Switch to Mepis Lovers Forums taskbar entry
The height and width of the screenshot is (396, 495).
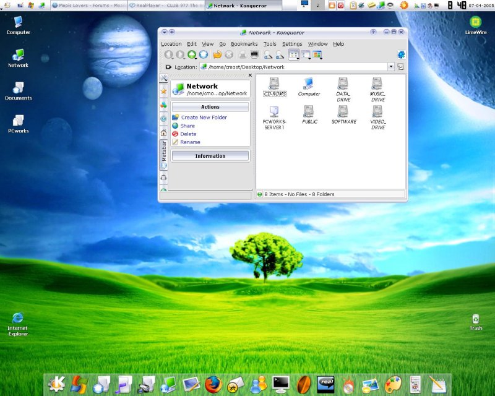click(89, 6)
